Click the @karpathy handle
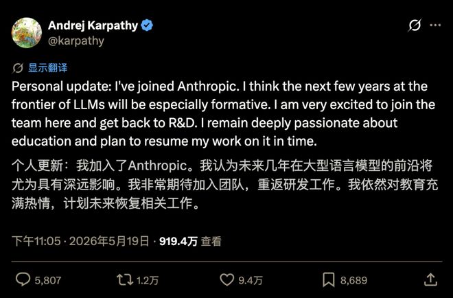 pyautogui.click(x=76, y=41)
